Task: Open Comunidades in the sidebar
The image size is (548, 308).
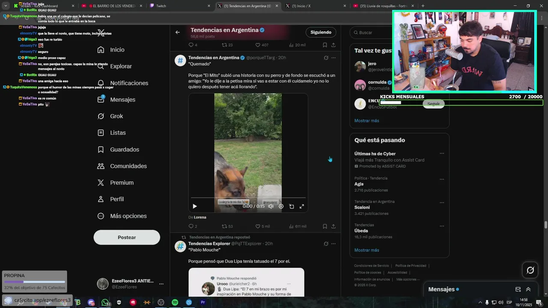Action: (x=122, y=166)
